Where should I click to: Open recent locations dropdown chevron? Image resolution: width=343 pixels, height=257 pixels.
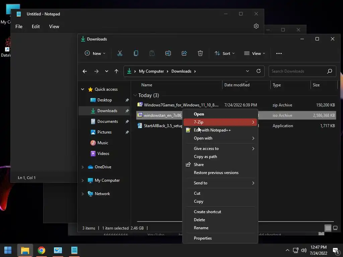pos(107,71)
